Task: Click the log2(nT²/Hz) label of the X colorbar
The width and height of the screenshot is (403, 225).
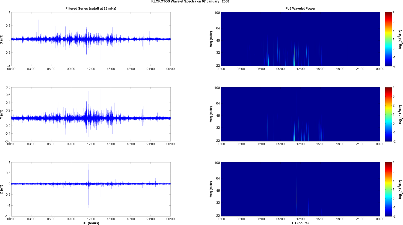Action: point(400,39)
